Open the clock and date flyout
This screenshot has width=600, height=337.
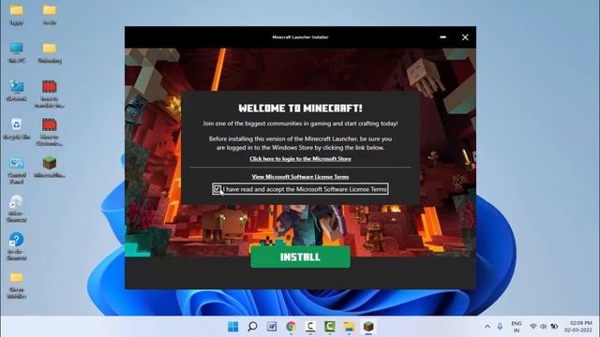click(x=578, y=327)
